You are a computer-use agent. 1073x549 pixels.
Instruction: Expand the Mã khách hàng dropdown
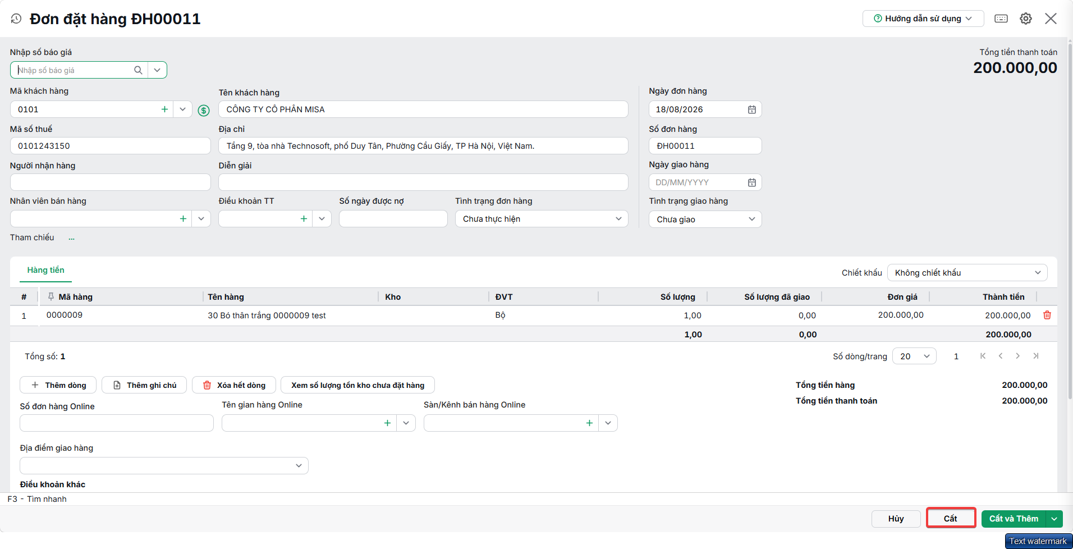[x=182, y=109]
